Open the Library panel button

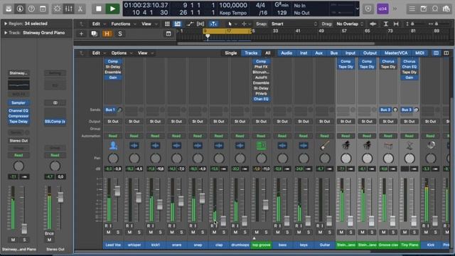pos(9,9)
